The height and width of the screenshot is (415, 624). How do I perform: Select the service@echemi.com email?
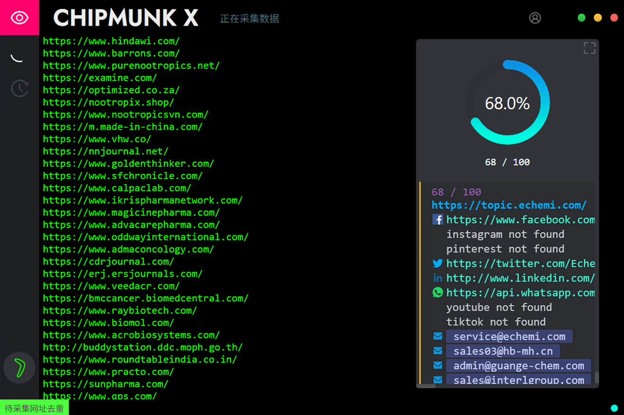pyautogui.click(x=509, y=337)
